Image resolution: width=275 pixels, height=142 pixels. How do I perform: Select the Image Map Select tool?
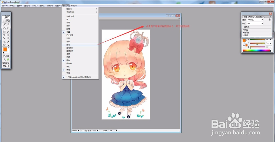(8, 28)
